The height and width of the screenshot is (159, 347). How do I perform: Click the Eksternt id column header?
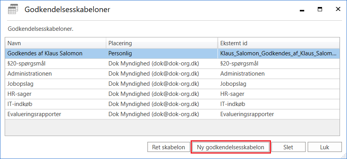[278, 43]
